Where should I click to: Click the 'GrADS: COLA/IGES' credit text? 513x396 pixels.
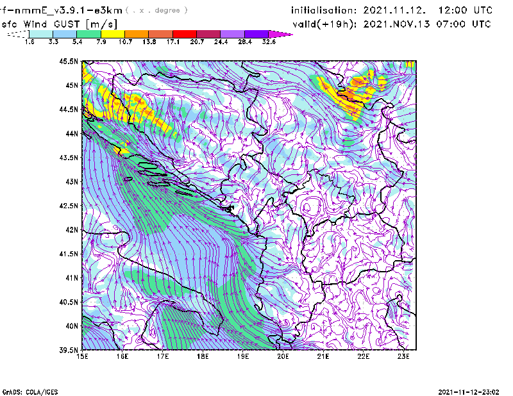[x=29, y=392]
